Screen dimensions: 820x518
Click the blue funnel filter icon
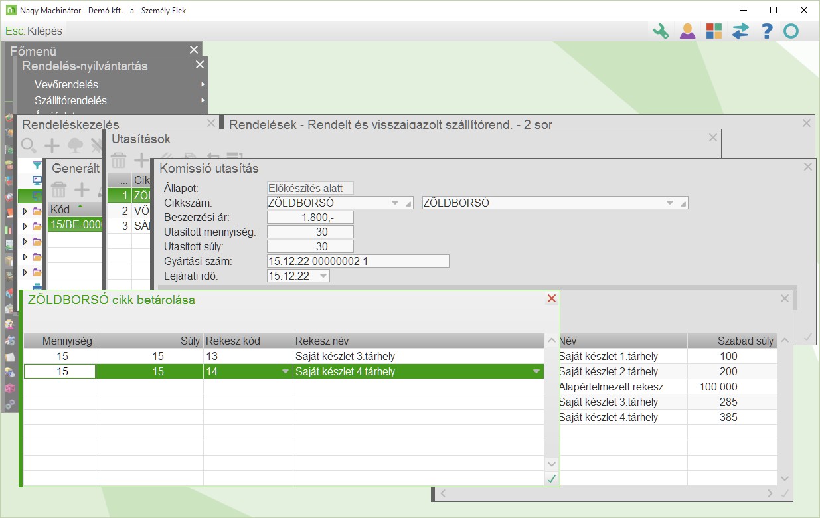click(37, 165)
